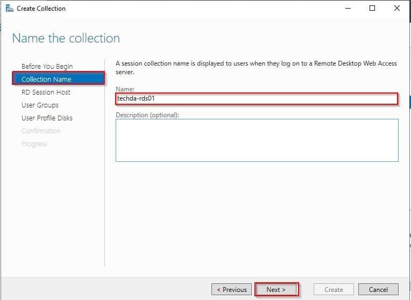
Task: Go back with the Previous button
Action: tap(231, 289)
